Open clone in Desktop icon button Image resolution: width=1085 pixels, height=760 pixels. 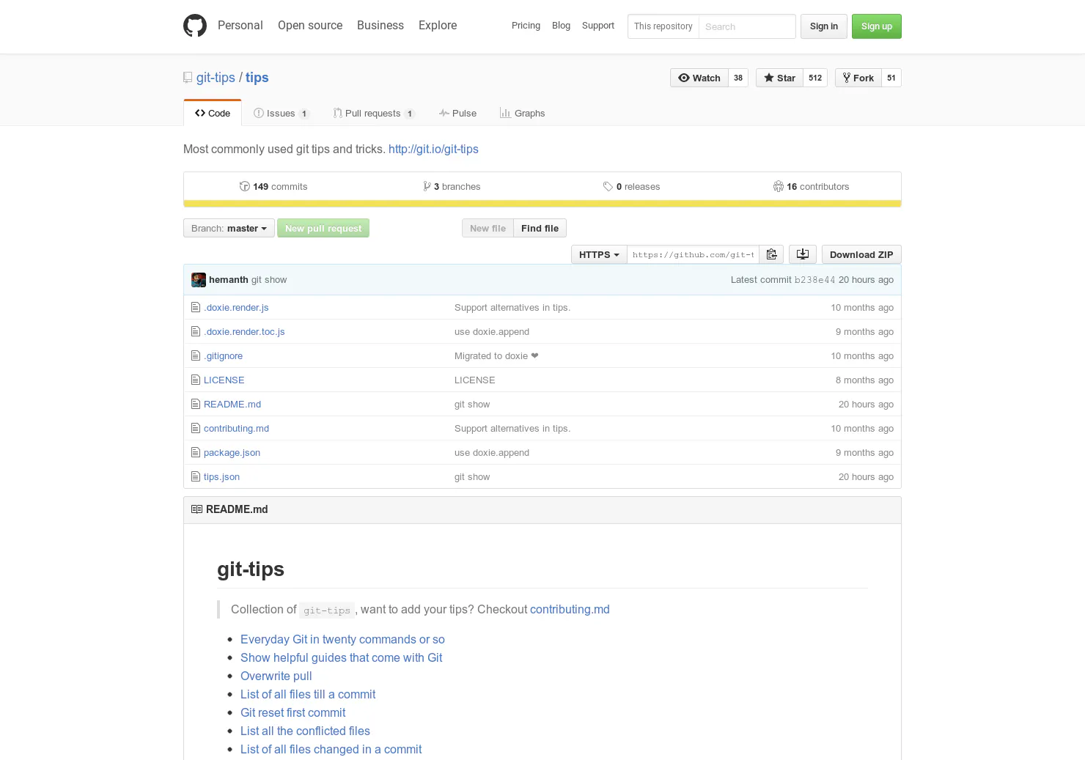click(803, 254)
